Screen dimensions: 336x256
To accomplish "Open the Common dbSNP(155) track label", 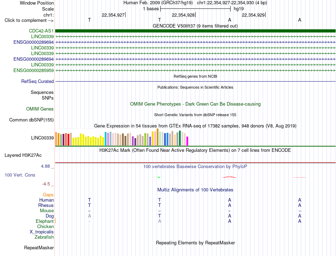I will coord(31,120).
